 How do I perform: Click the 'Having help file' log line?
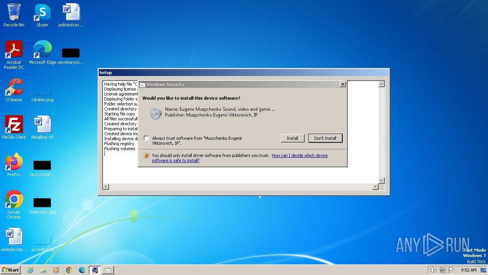(121, 84)
